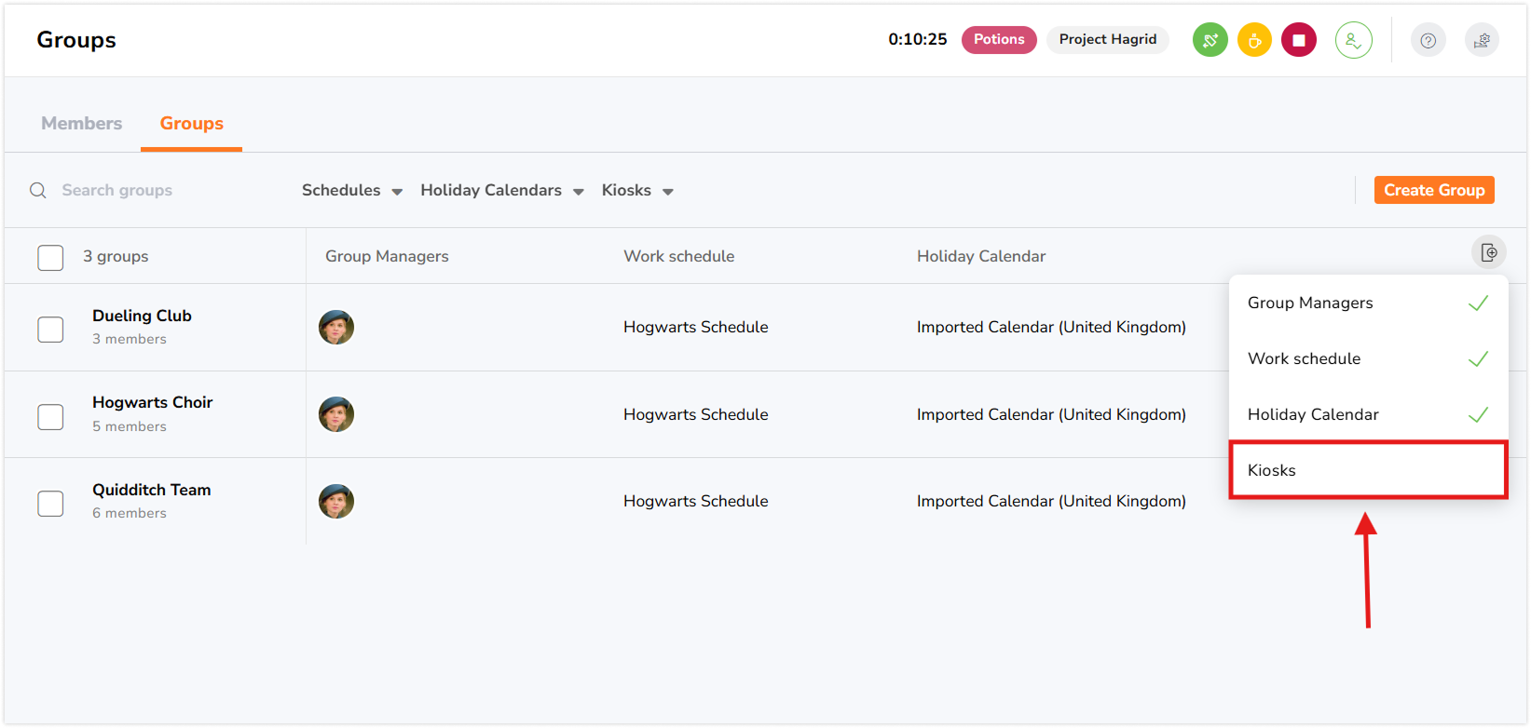Open the settings icon in the header

(x=1482, y=40)
